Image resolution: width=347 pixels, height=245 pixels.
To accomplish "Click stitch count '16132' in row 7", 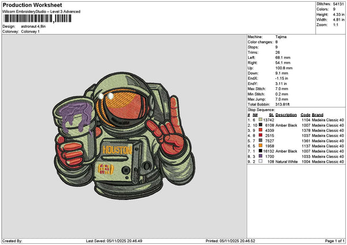I will pos(269,151).
